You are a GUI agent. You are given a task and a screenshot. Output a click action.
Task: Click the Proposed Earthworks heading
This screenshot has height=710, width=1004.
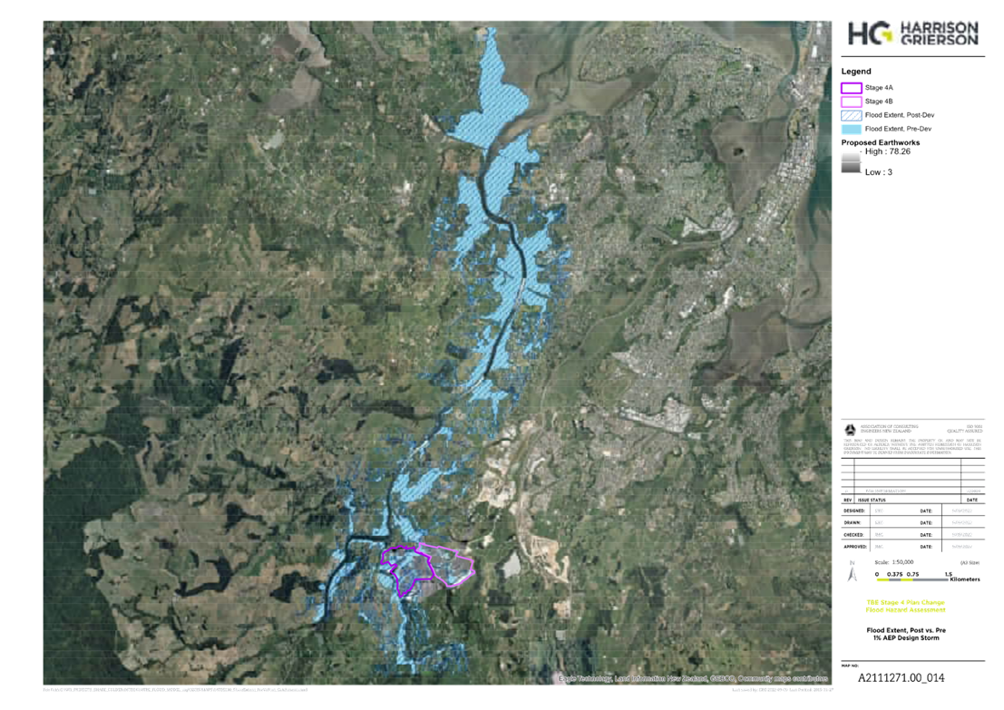point(880,142)
